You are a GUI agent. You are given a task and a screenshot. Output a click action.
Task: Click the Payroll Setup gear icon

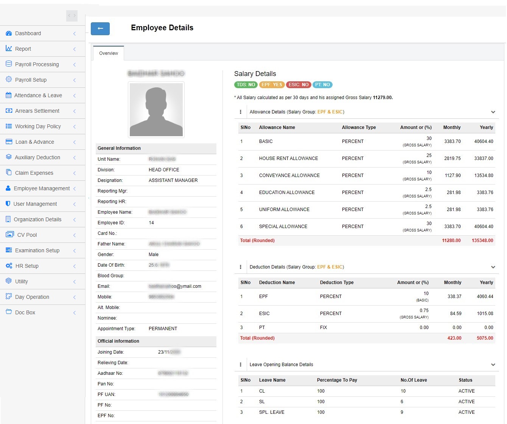[9, 79]
